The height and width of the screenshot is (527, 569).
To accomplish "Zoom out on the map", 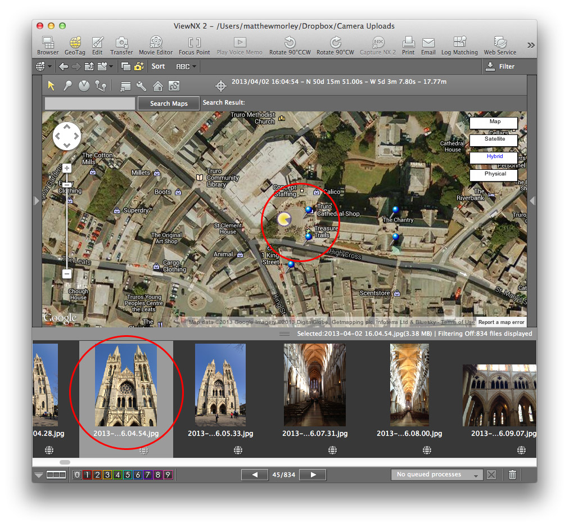I will [x=67, y=274].
